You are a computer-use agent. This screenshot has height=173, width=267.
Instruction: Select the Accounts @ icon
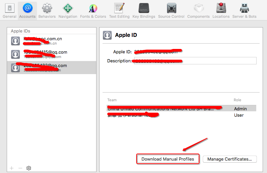point(28,8)
